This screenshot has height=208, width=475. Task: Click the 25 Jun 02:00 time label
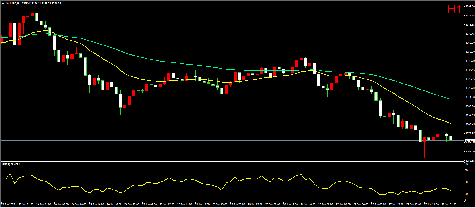pyautogui.click(x=150, y=204)
